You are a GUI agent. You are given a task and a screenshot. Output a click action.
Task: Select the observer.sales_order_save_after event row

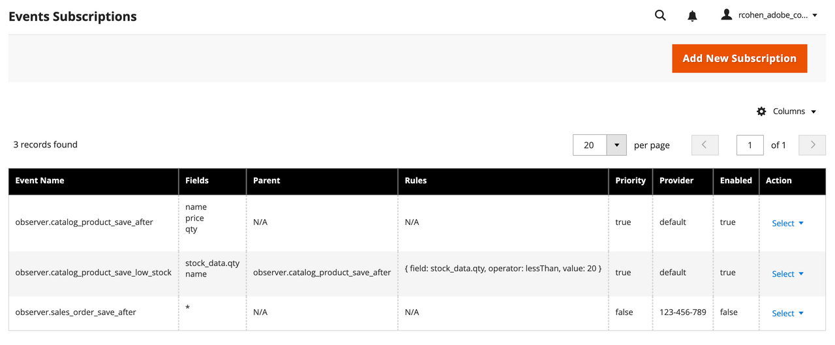[x=76, y=312]
